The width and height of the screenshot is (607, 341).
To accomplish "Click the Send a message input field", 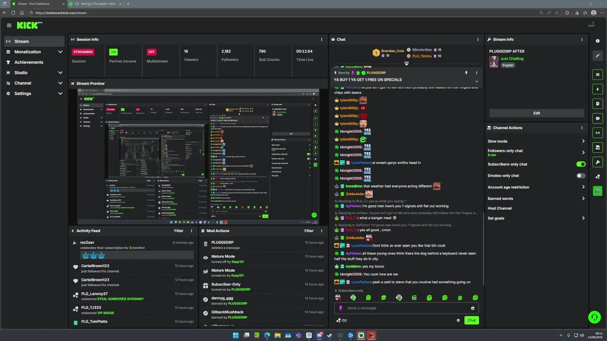I will coord(407,308).
